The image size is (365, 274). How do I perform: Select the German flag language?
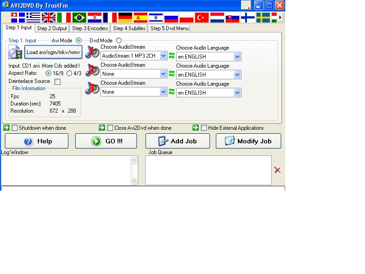click(x=125, y=18)
